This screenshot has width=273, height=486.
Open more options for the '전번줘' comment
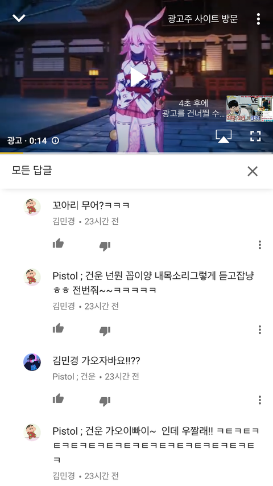260,330
